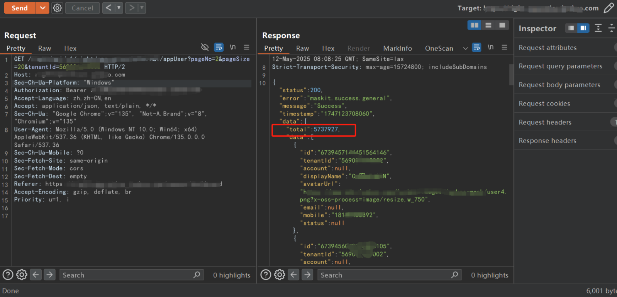Image resolution: width=617 pixels, height=297 pixels.
Task: Select combined tabbed layout view
Action: pos(502,25)
